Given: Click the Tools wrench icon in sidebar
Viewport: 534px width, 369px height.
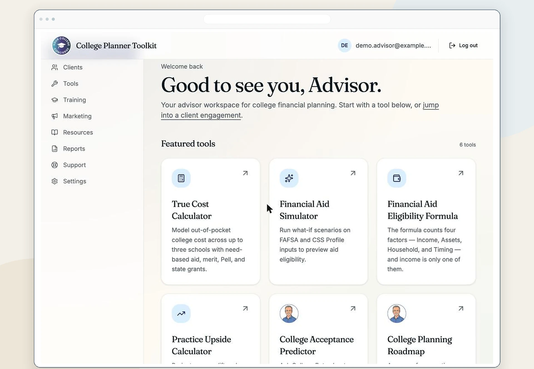Looking at the screenshot, I should [55, 84].
